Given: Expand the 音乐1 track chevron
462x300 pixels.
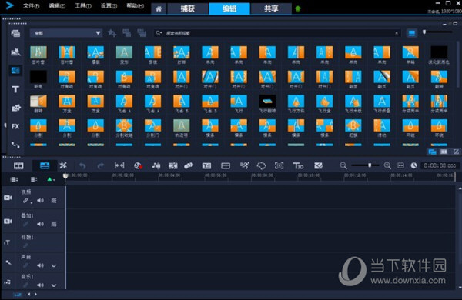Looking at the screenshot, I should (x=54, y=285).
